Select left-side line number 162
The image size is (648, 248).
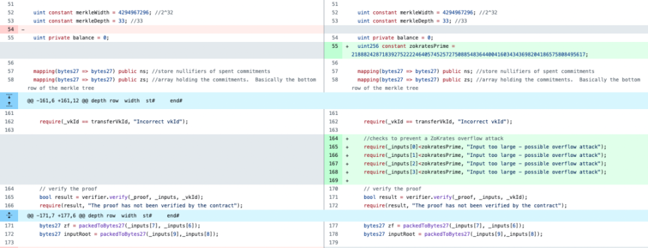pyautogui.click(x=9, y=122)
